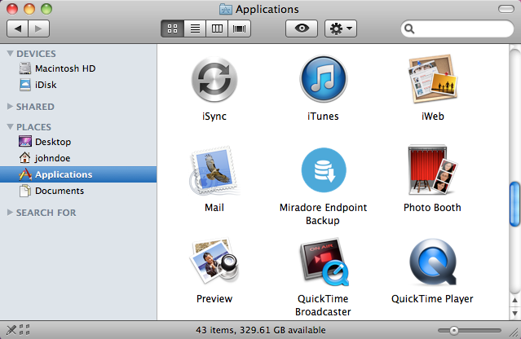Click the small grid icon in status bar
521x339 pixels.
(24, 330)
